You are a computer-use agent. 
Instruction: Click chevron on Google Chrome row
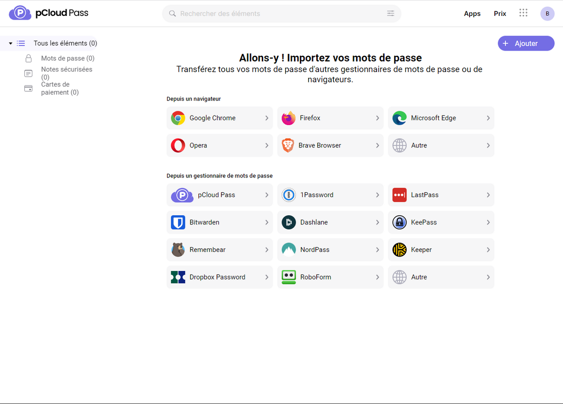[266, 118]
